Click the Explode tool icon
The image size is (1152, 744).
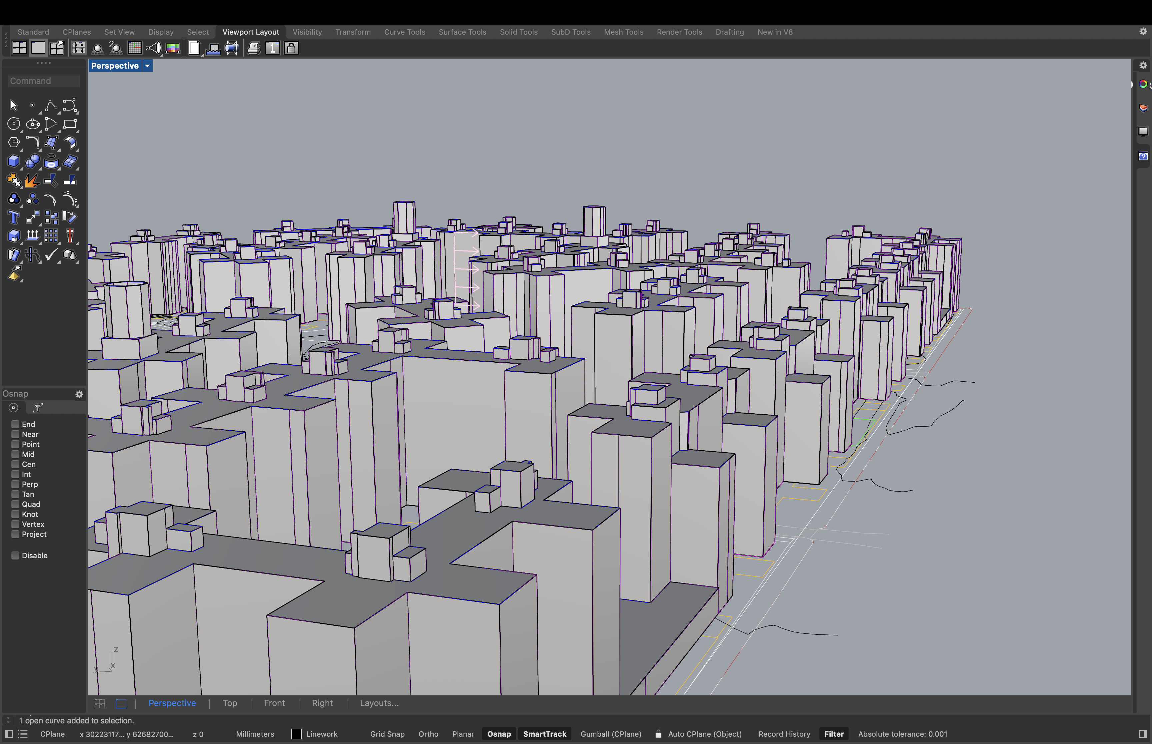point(32,180)
